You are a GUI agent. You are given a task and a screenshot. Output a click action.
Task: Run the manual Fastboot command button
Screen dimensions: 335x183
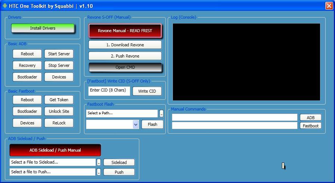point(310,126)
